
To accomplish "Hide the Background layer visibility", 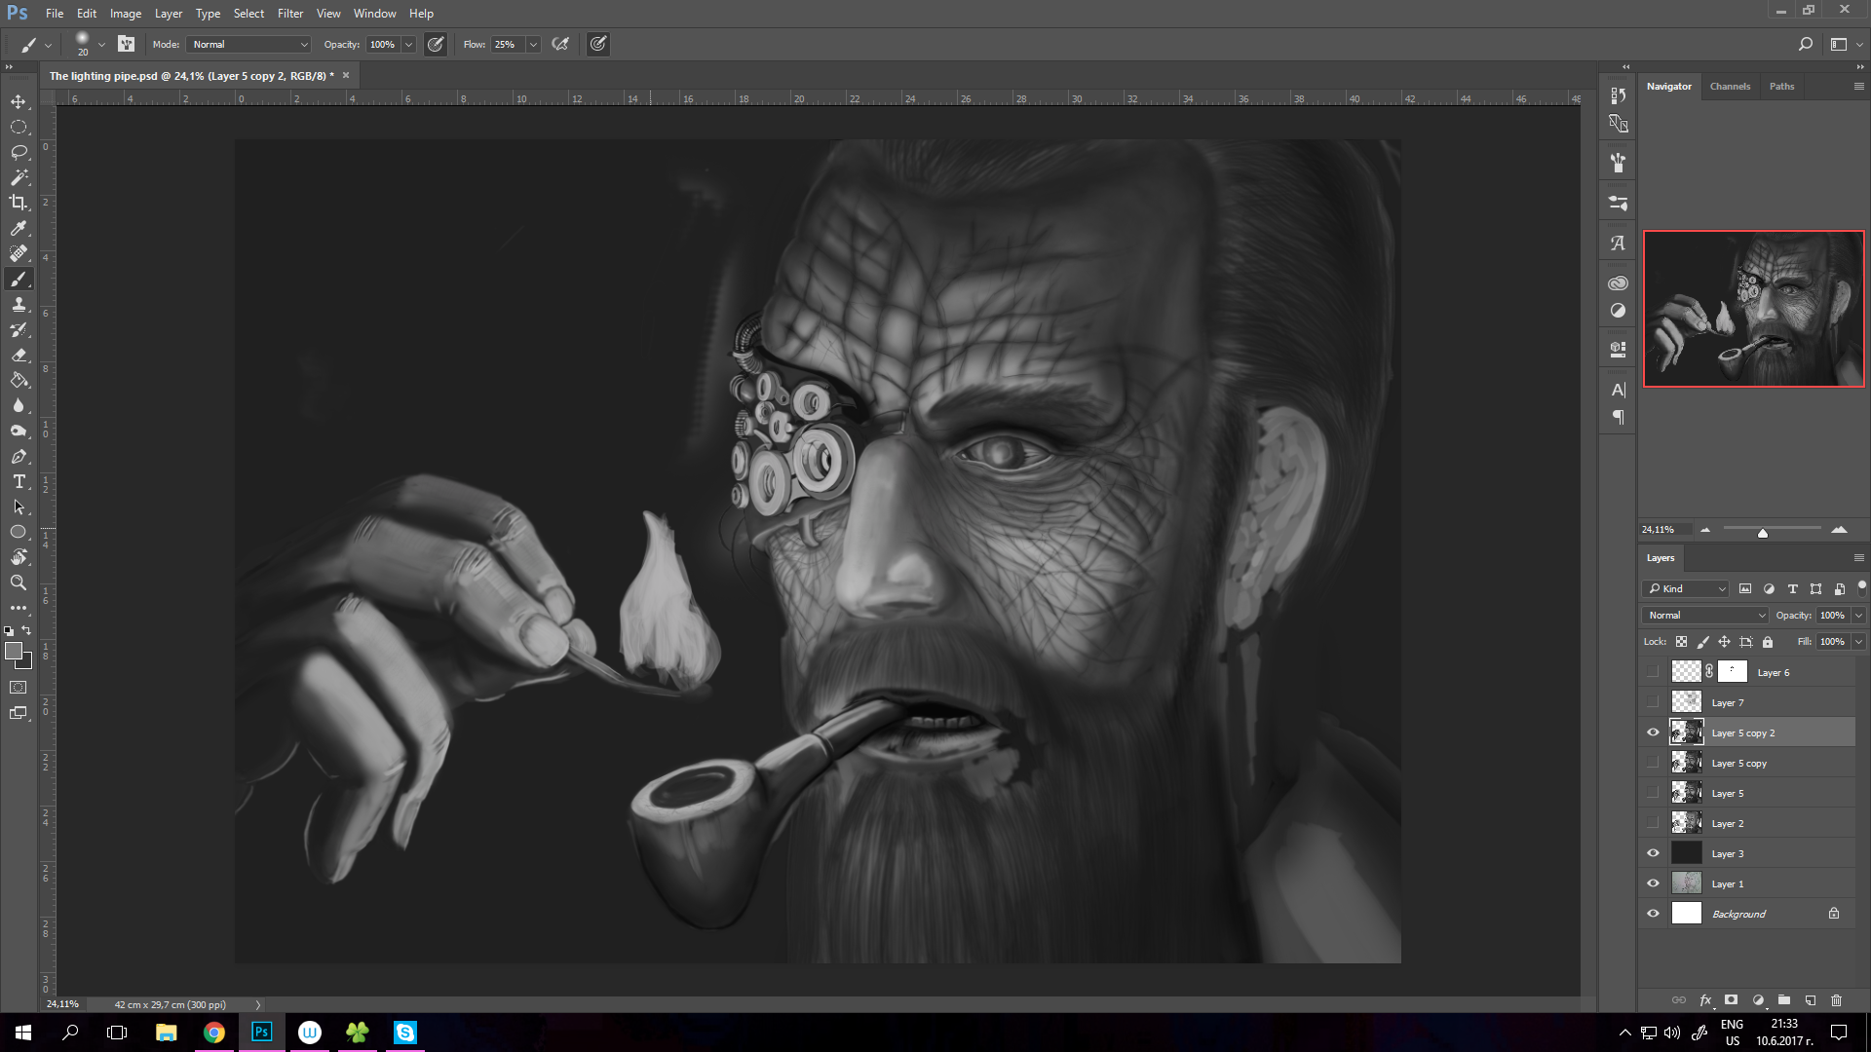I will click(x=1653, y=914).
